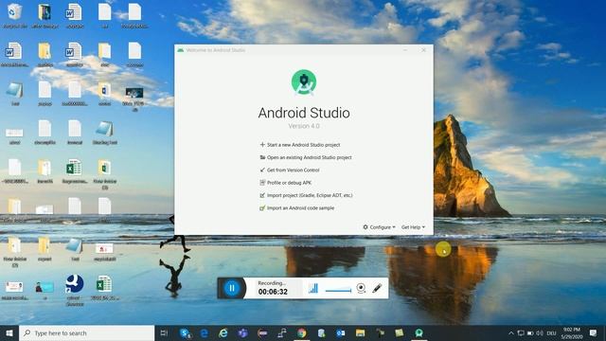Click the battery status tray icon
This screenshot has height=341, width=606.
click(530, 332)
